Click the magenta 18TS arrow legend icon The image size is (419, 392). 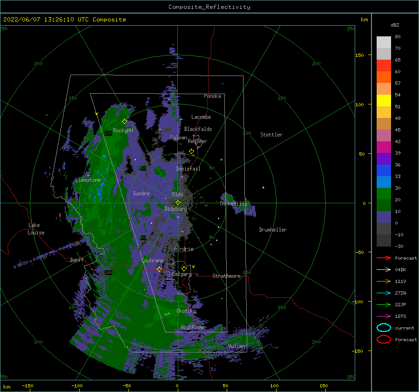384,316
